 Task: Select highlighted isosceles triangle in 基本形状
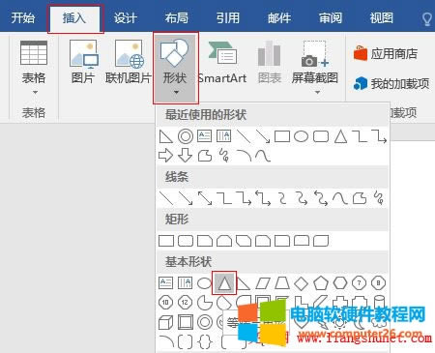pos(224,282)
